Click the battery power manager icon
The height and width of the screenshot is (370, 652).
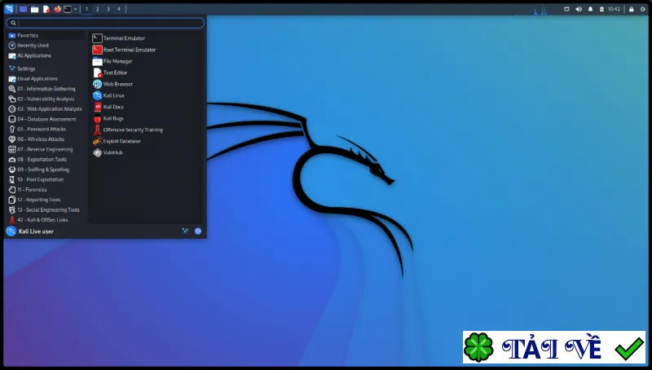click(x=601, y=9)
